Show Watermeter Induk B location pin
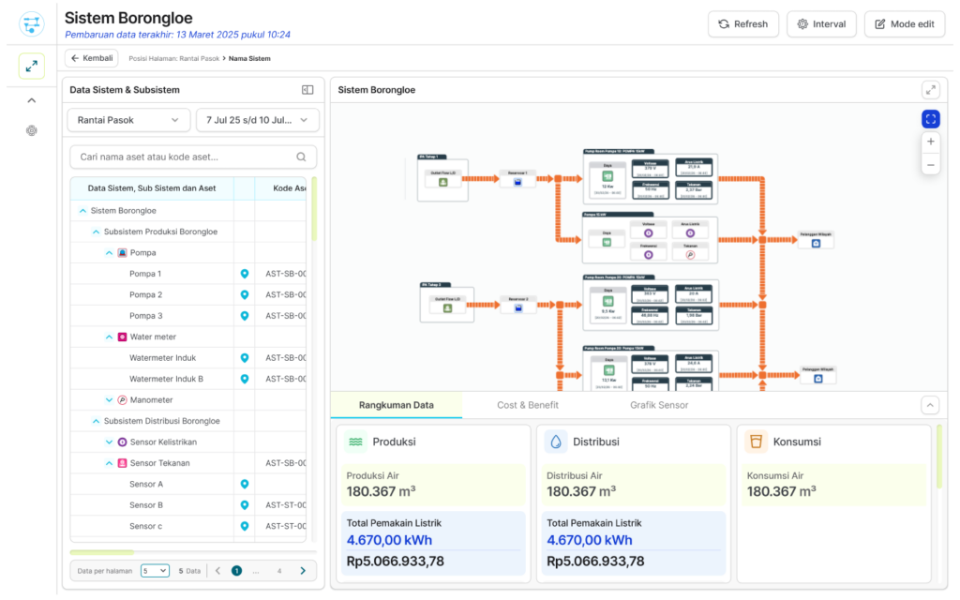This screenshot has width=960, height=600. (x=245, y=379)
